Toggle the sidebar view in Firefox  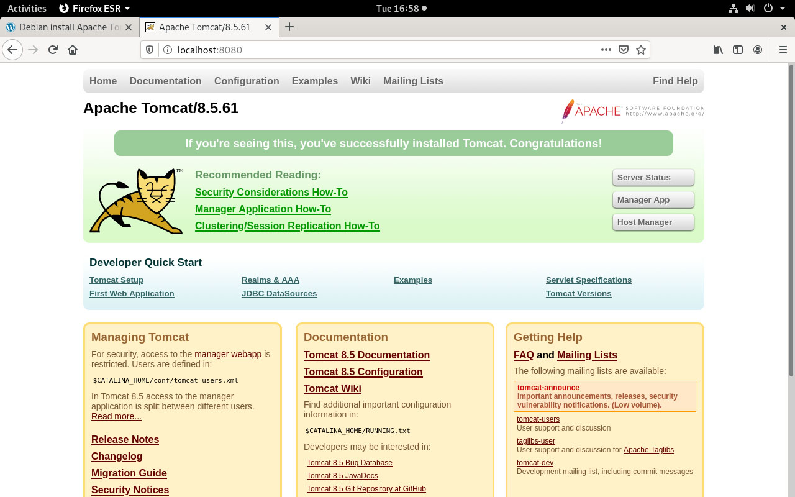[738, 49]
